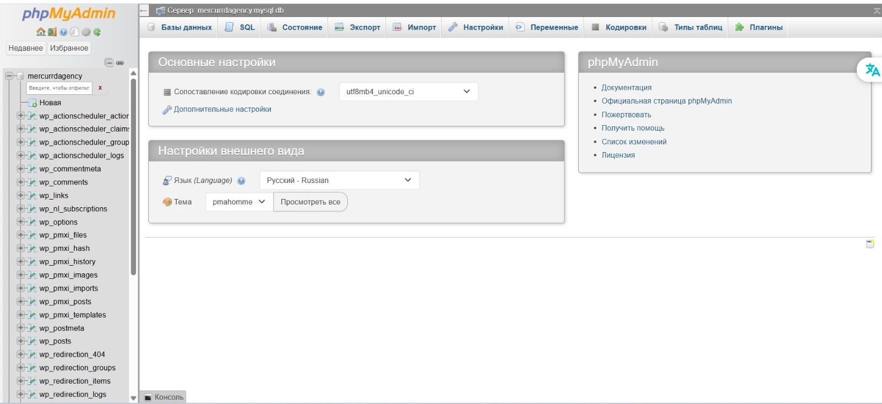The height and width of the screenshot is (404, 882).
Task: Click the new table icon beside Новая
Action: point(33,103)
